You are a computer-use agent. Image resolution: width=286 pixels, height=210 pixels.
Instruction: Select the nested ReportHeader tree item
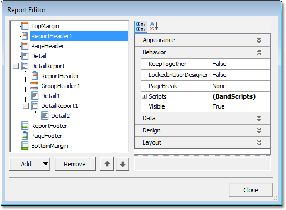coord(60,76)
